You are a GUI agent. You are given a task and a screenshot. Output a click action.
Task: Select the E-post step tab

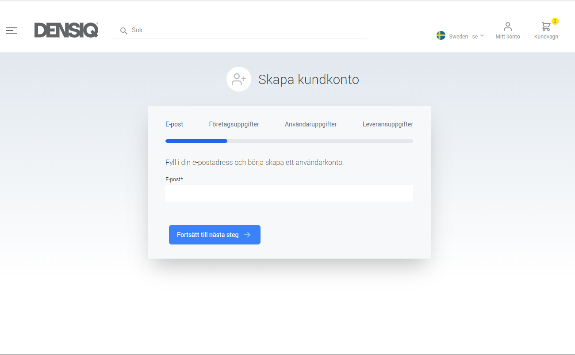[x=174, y=124]
